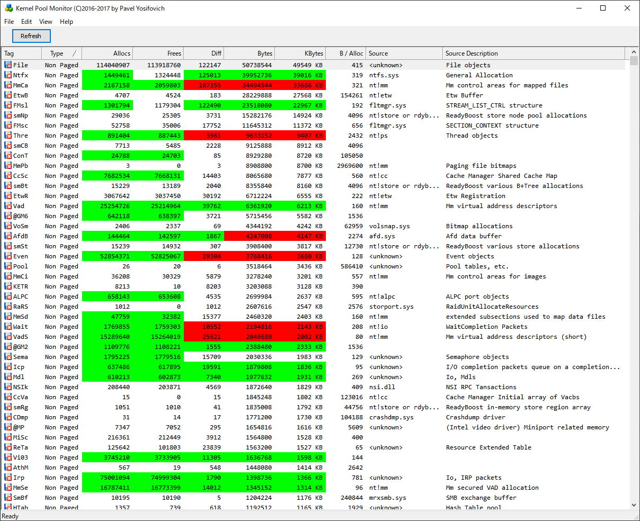Click the icon next to Wait tag

point(8,327)
